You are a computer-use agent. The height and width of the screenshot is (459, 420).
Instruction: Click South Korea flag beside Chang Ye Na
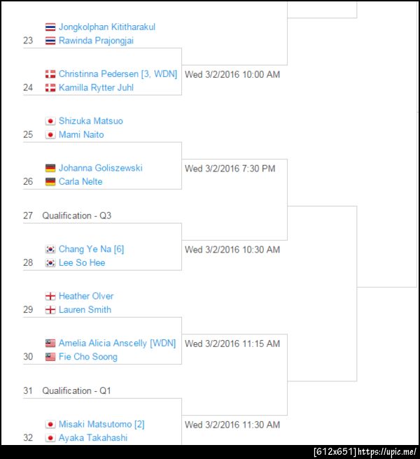point(50,249)
